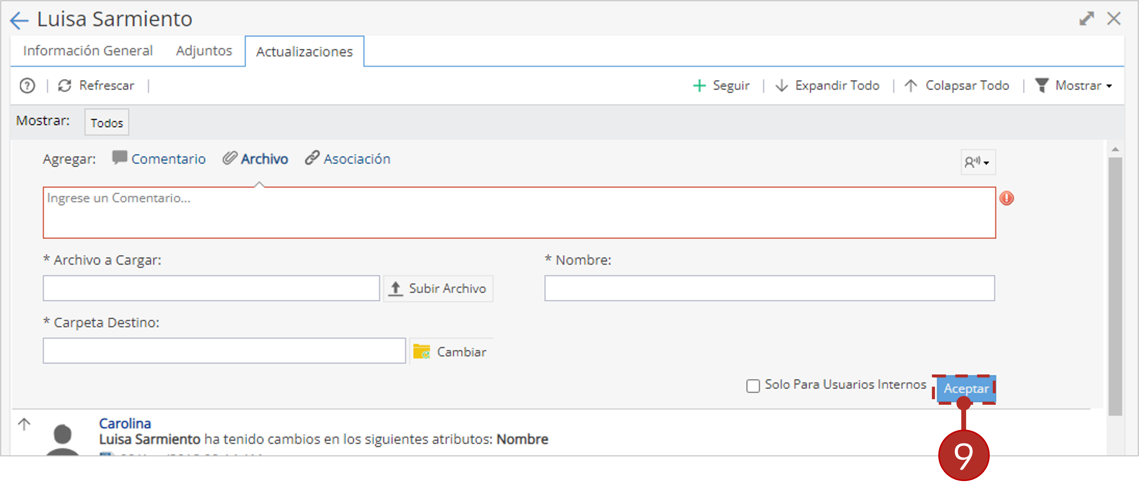The width and height of the screenshot is (1139, 502).
Task: Click the Luisa Sarmiento dialog title
Action: click(114, 19)
